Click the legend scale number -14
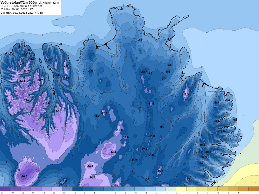259x194 pixels. 33,192
